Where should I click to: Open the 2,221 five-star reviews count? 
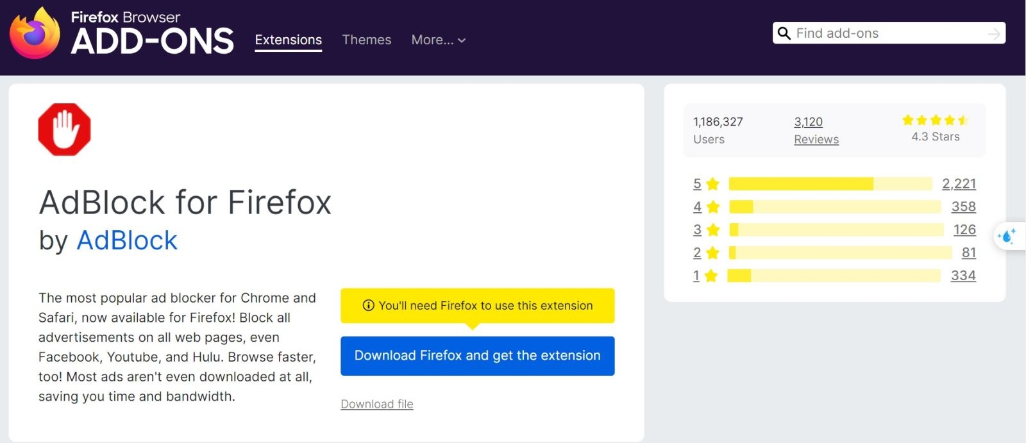click(x=959, y=184)
